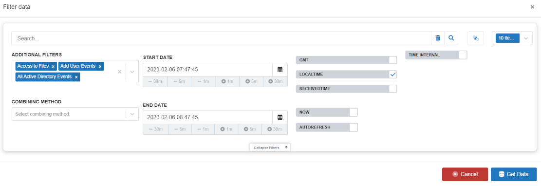Image resolution: width=541 pixels, height=186 pixels.
Task: Remove the Access to Files filter tag
Action: pos(53,66)
